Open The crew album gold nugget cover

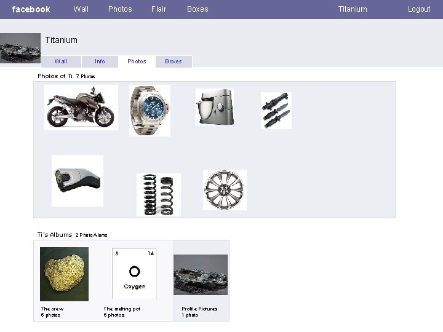click(x=64, y=274)
